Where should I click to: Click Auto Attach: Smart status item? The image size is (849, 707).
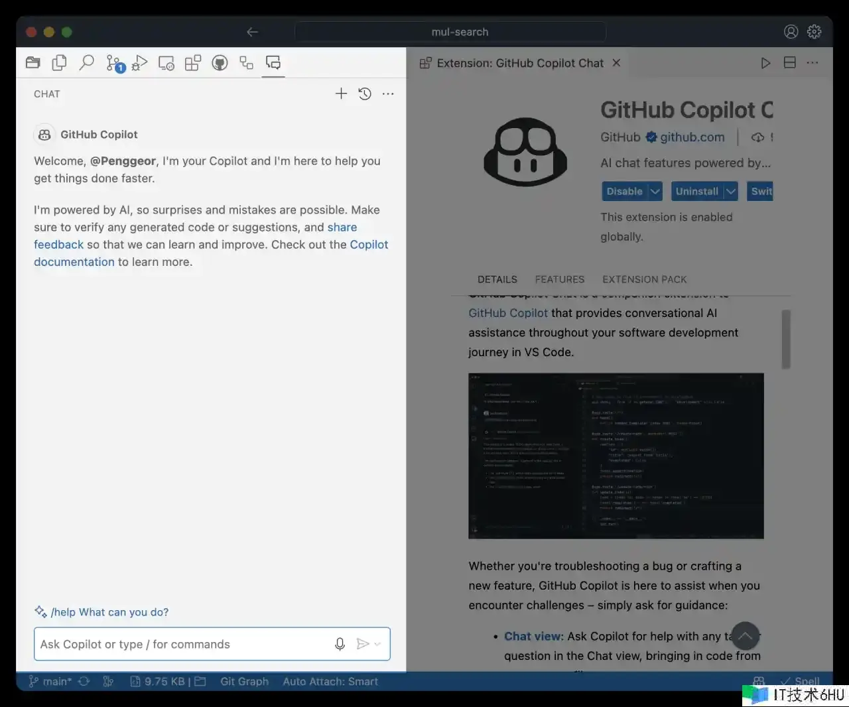coord(330,681)
